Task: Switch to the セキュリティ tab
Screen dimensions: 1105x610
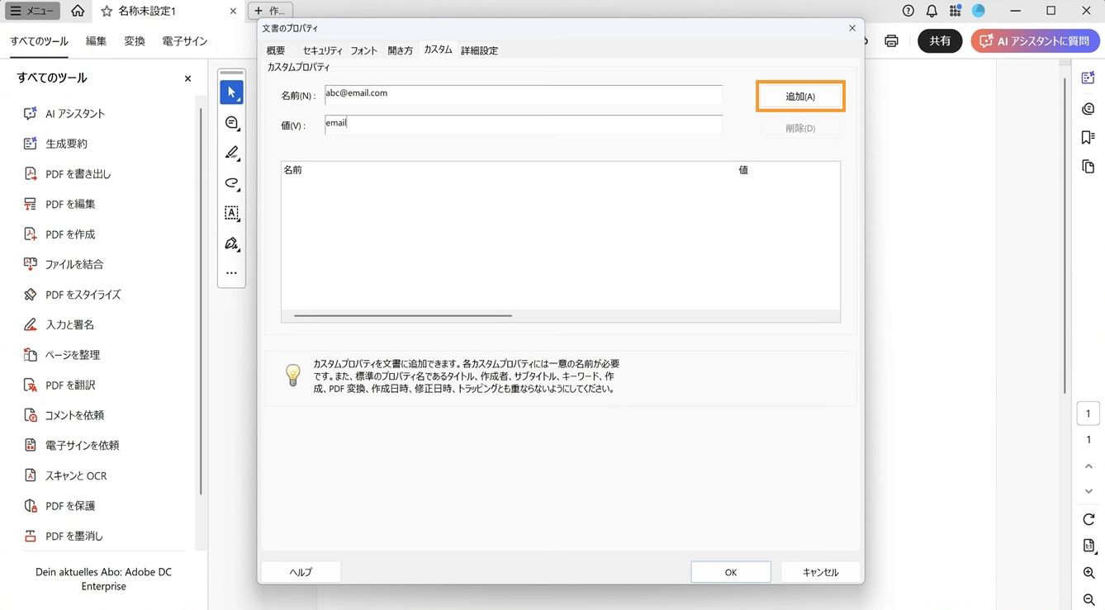Action: coord(321,50)
